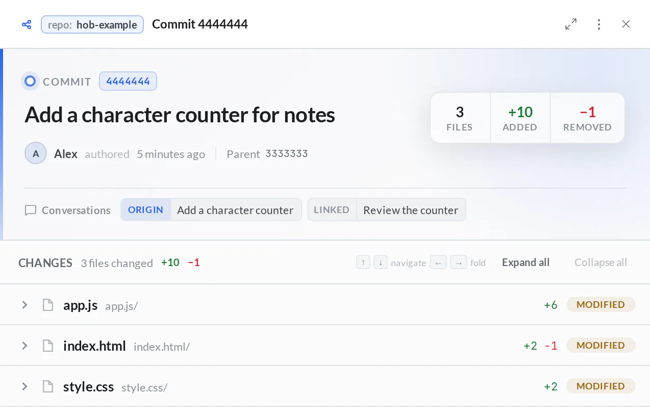The width and height of the screenshot is (650, 419).
Task: Click the share graph icon in header
Action: 27,24
